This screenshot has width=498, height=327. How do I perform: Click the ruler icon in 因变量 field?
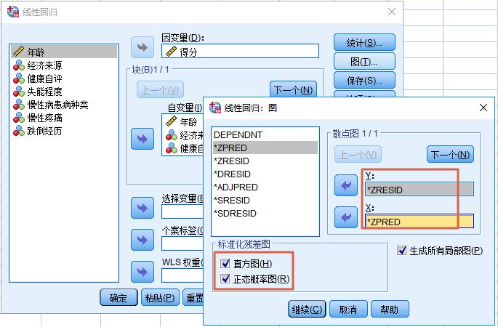pos(171,52)
